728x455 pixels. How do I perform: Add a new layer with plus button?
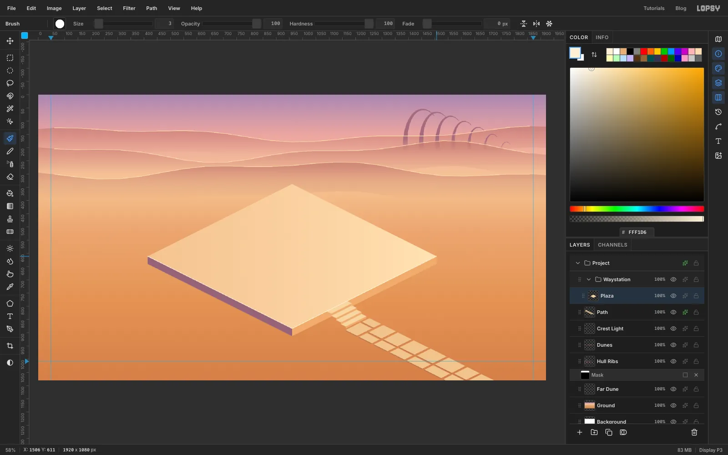[580, 432]
